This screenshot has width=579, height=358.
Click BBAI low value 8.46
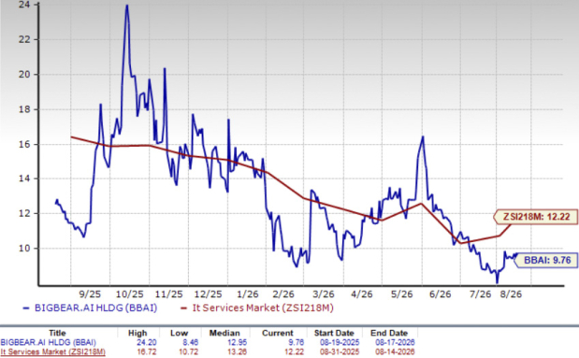click(x=190, y=342)
